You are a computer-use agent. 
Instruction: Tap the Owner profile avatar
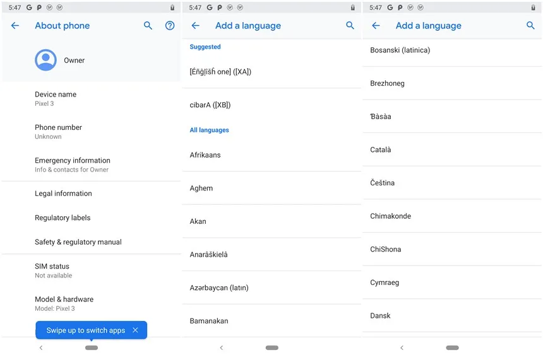tap(45, 60)
